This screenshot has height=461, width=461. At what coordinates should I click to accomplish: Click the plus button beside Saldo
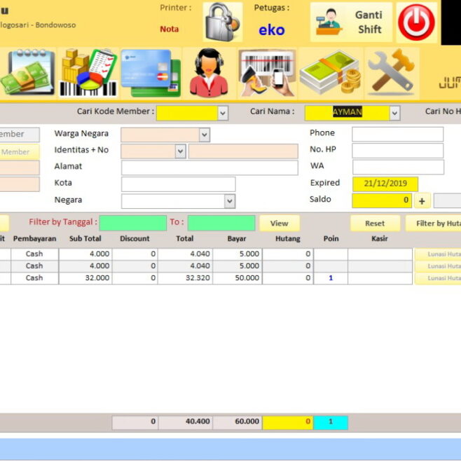click(422, 202)
